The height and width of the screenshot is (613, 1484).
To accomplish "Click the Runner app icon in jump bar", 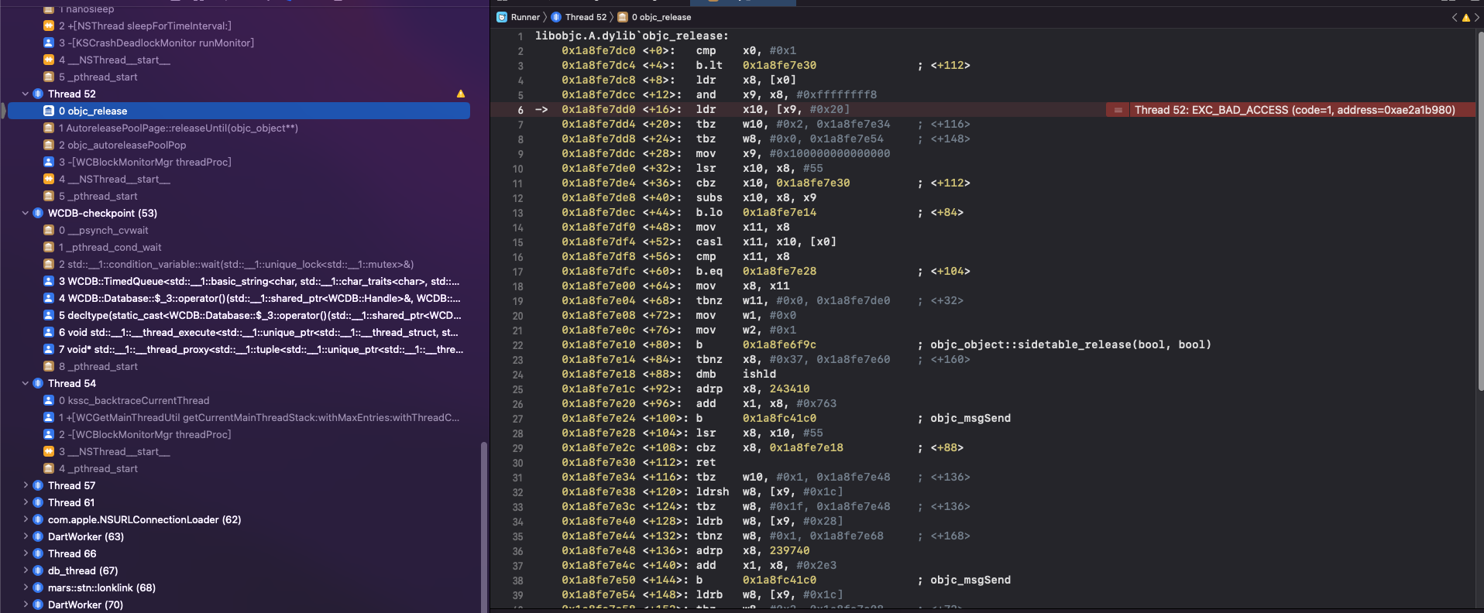I will (502, 17).
